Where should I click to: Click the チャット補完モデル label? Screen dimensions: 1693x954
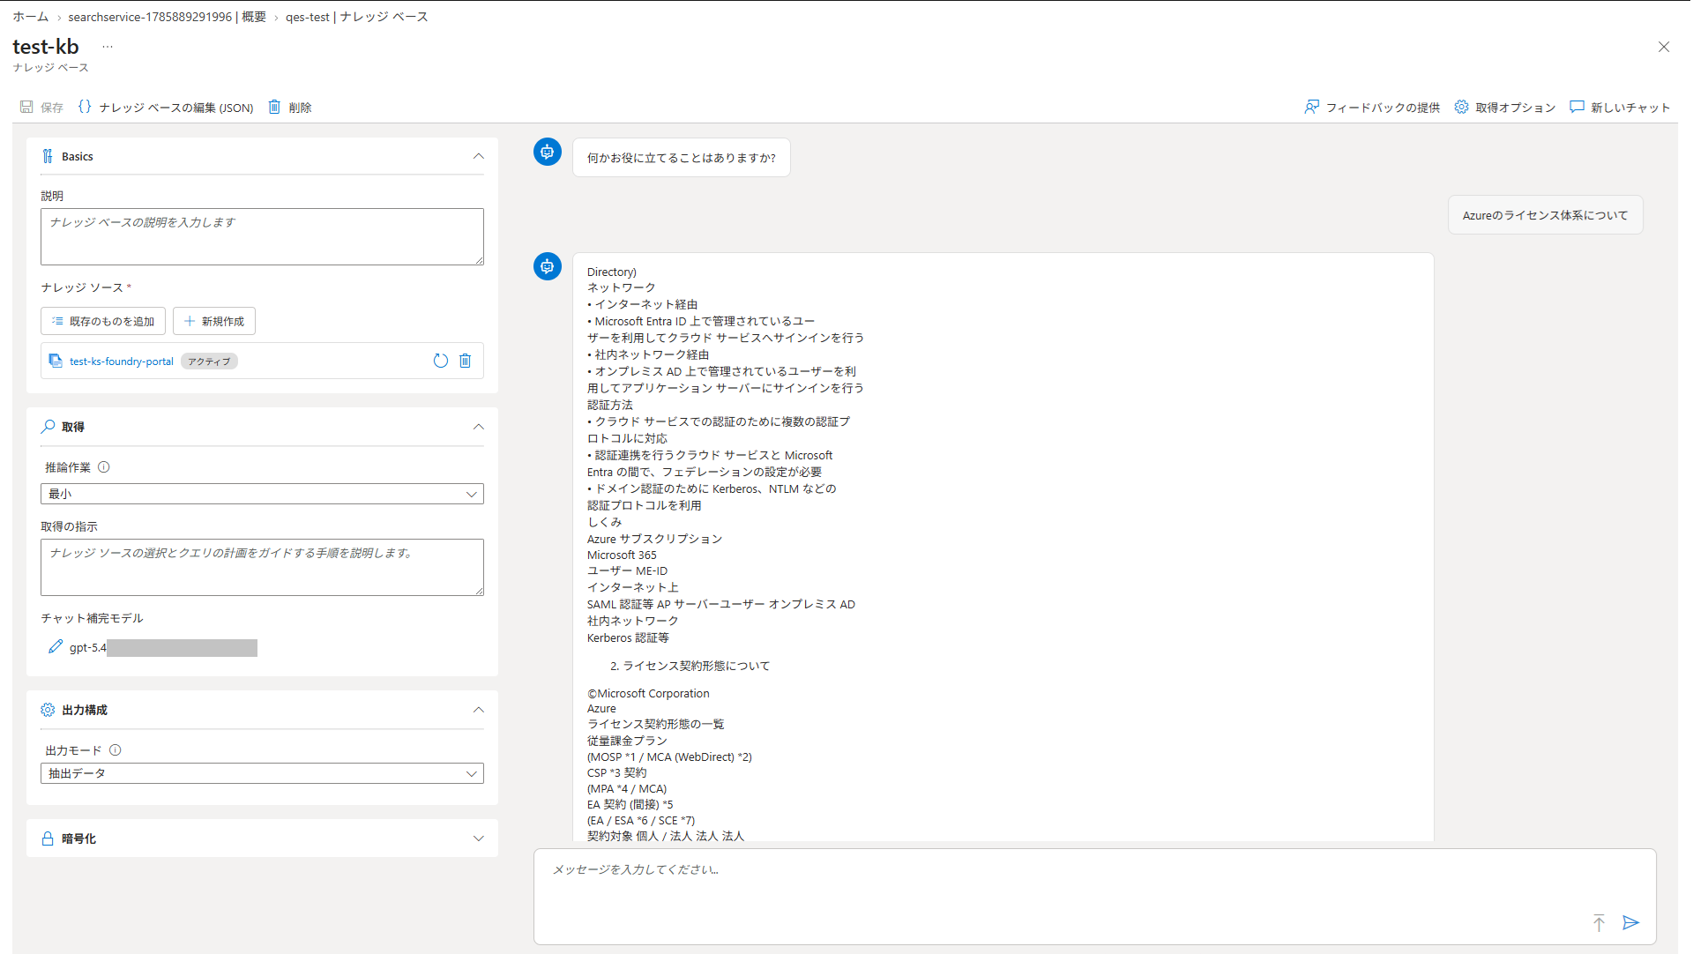pyautogui.click(x=92, y=618)
